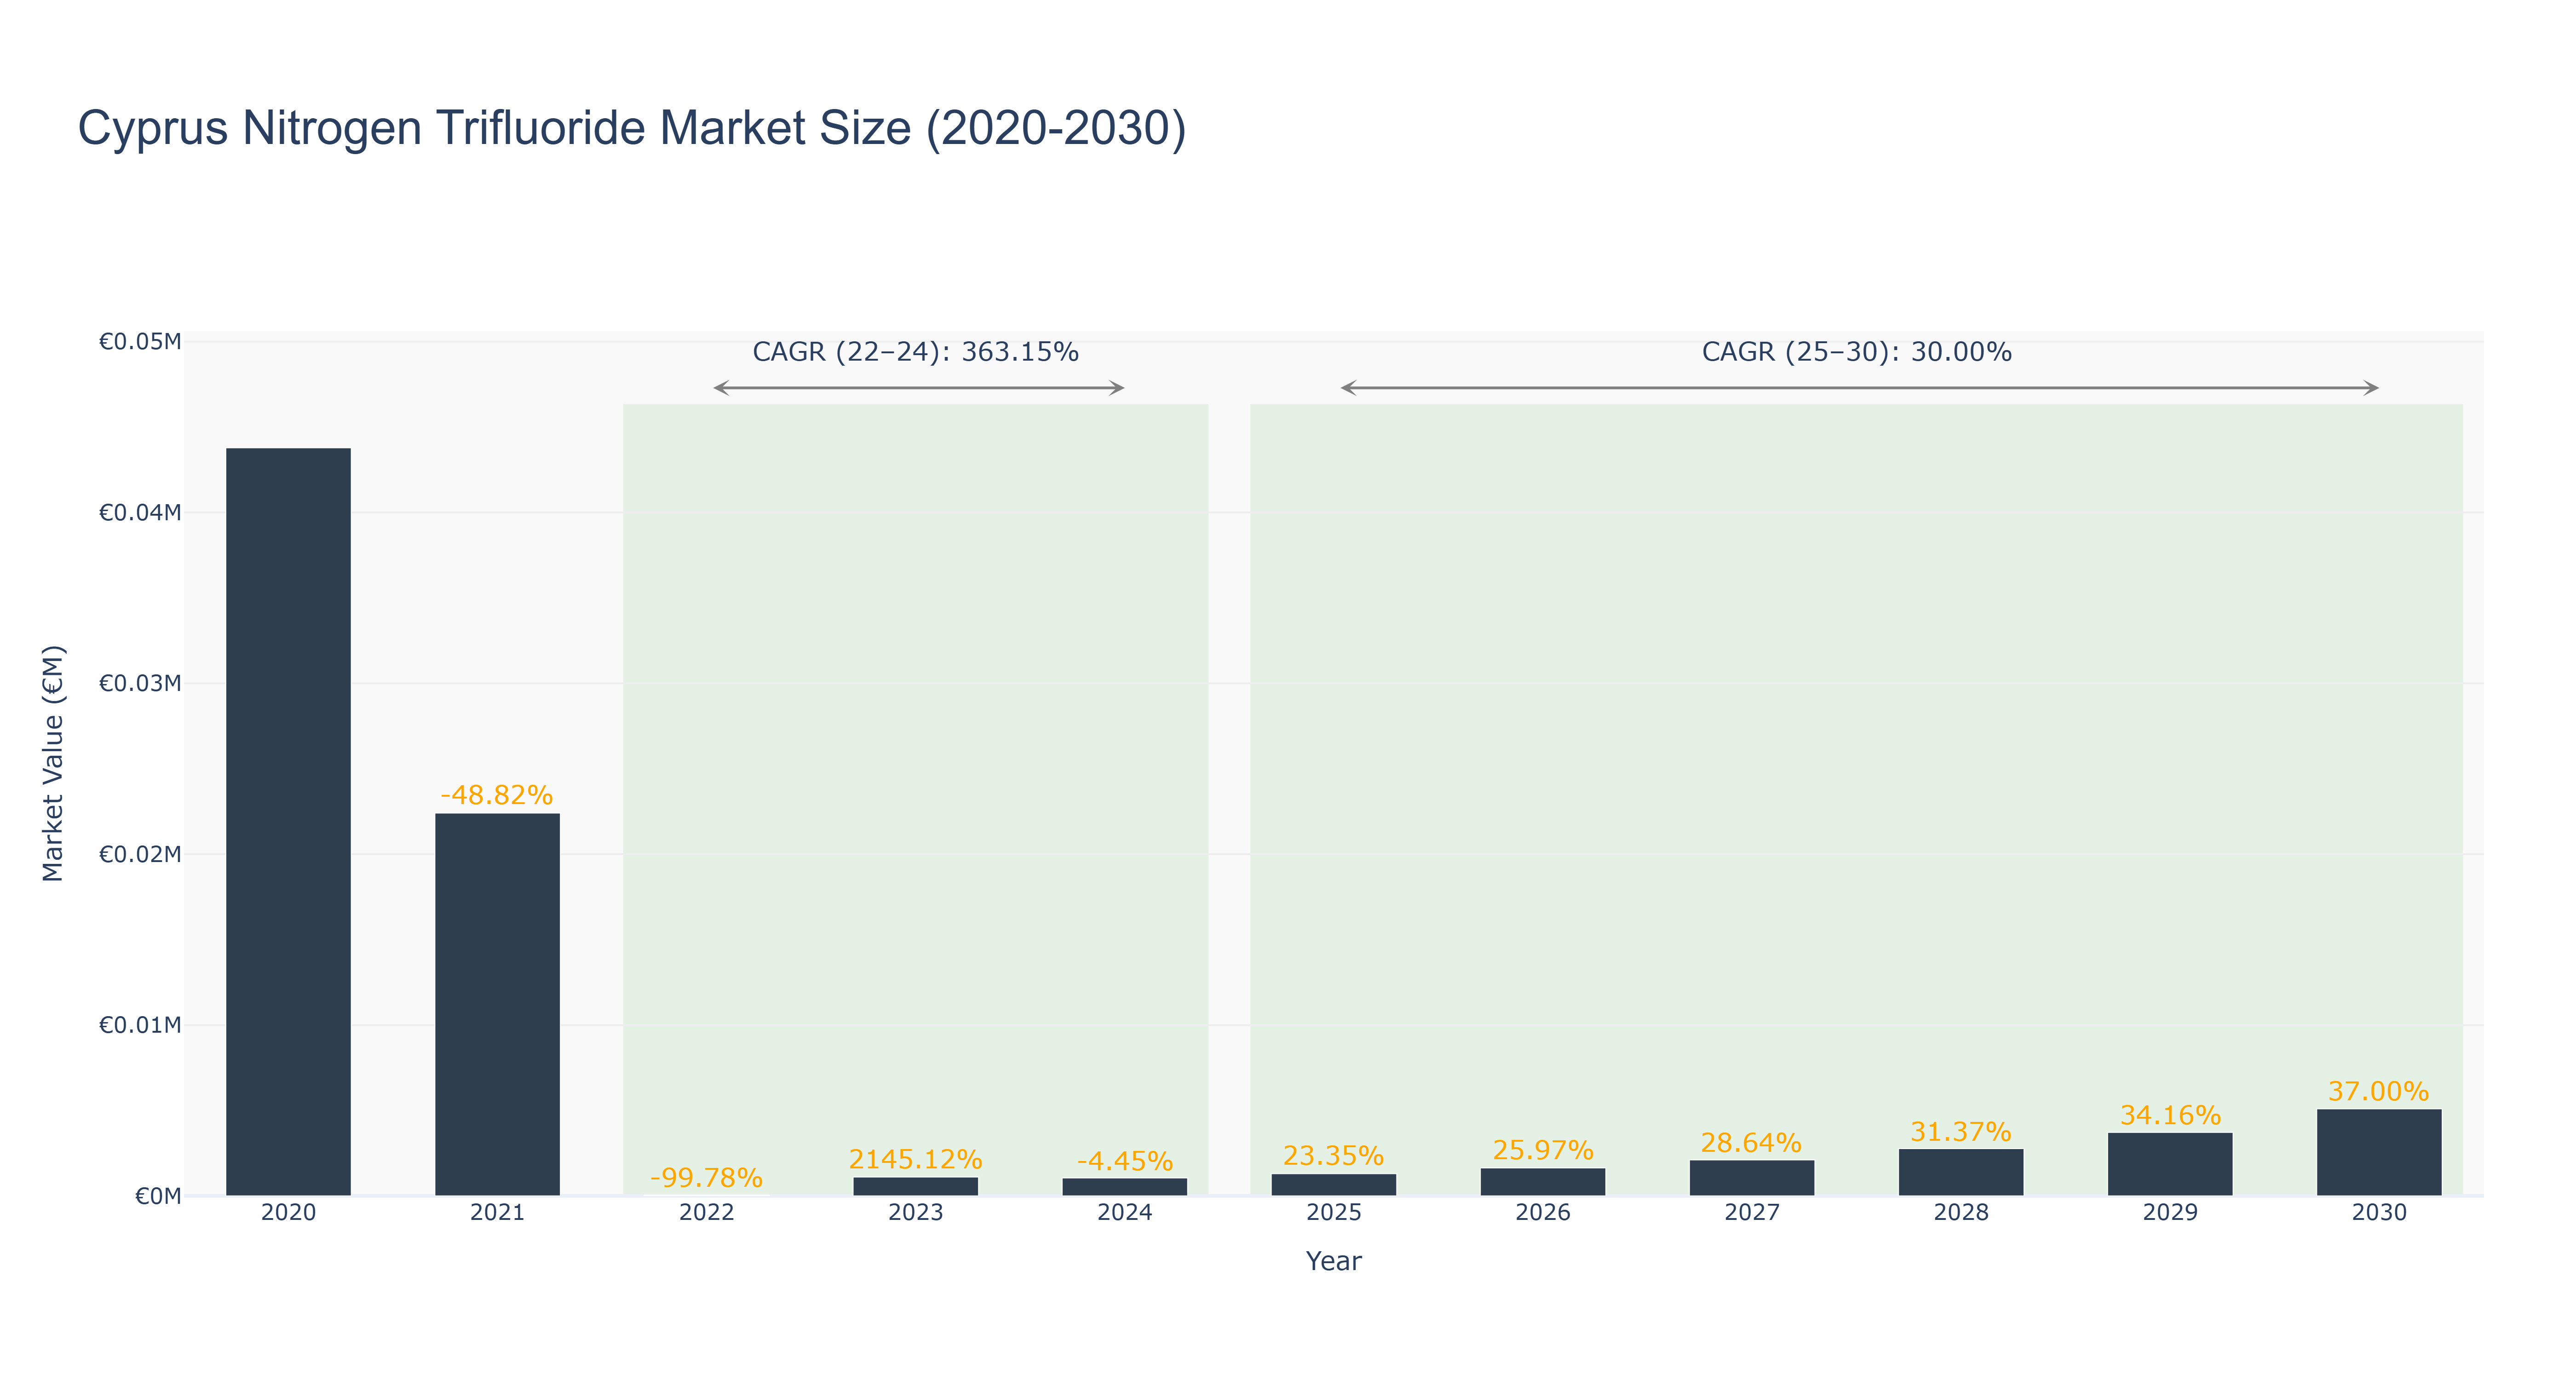Click the 2027 x-axis year label
The image size is (2576, 1380).
pos(1751,1213)
